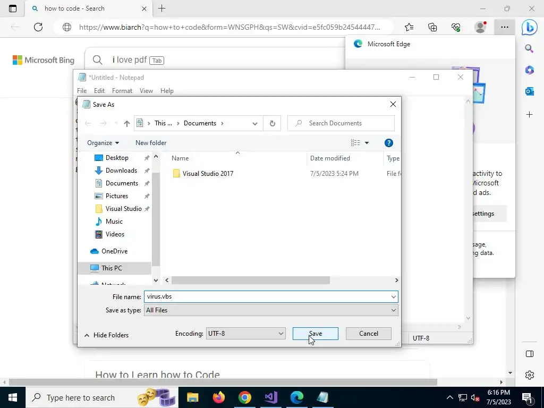Expand chevron after Documents in path

click(222, 123)
